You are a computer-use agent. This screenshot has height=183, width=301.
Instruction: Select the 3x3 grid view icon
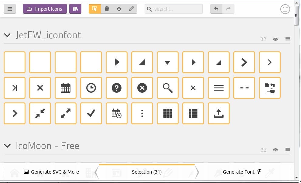pos(168,113)
